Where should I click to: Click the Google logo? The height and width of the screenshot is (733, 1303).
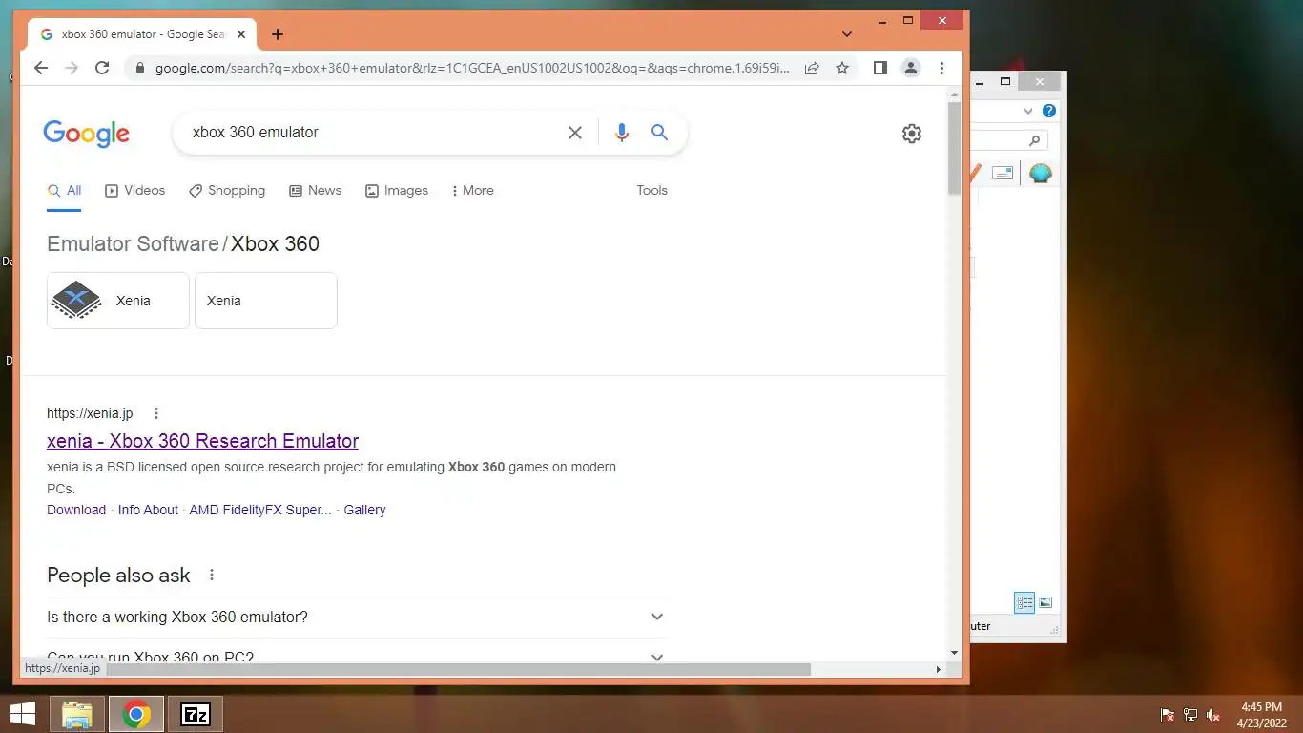(x=86, y=134)
